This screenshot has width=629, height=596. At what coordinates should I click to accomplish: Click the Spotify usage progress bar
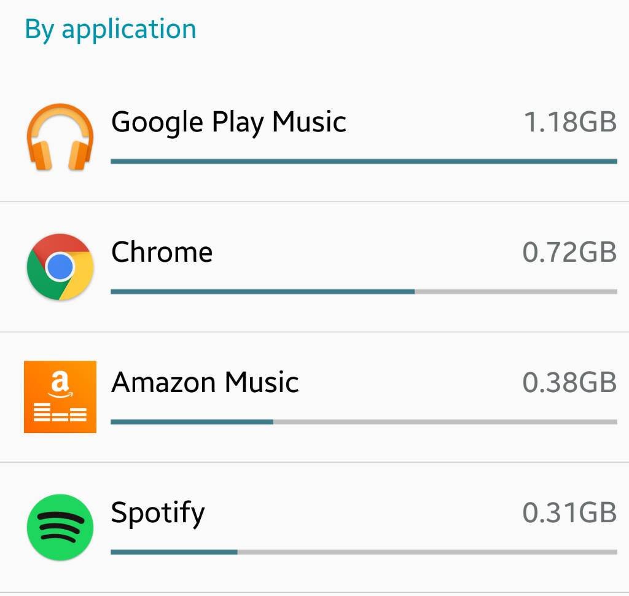click(364, 552)
